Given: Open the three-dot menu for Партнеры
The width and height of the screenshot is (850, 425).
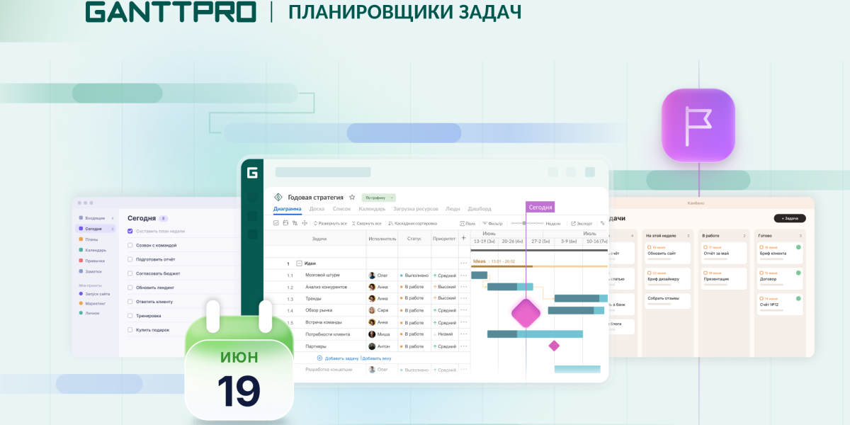Looking at the screenshot, I should (x=464, y=346).
